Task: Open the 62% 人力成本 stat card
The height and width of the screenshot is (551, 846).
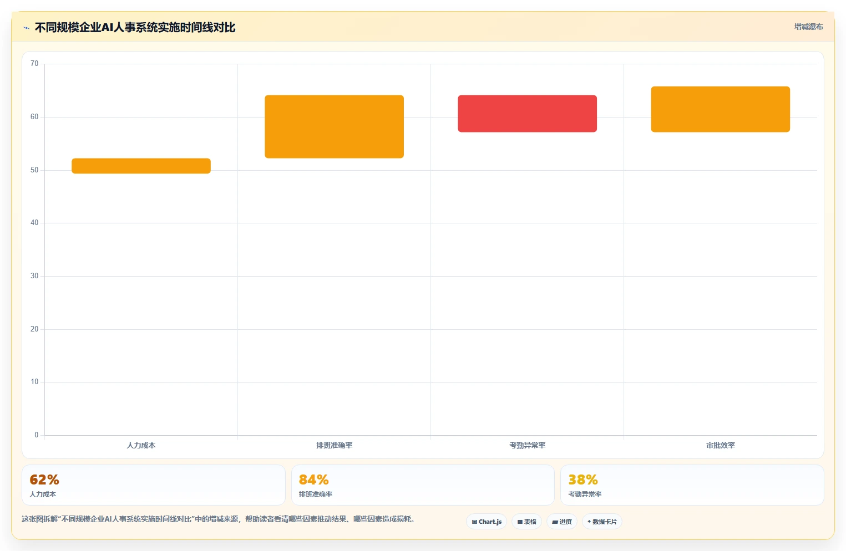Action: [154, 485]
